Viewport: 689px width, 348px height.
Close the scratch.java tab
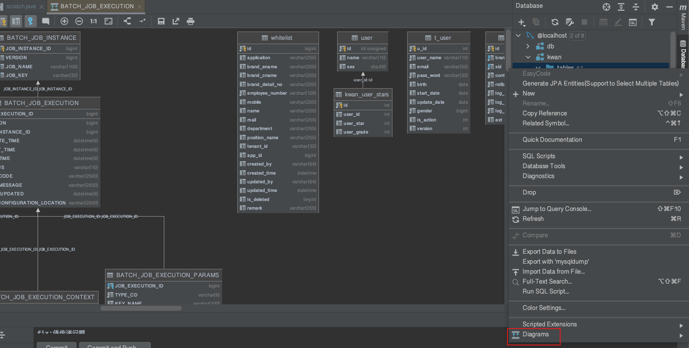pos(41,7)
